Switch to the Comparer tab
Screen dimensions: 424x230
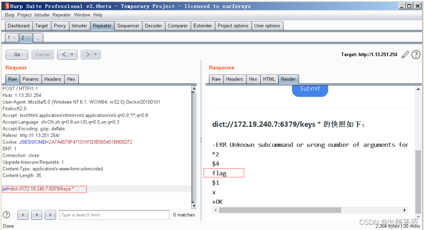click(177, 26)
